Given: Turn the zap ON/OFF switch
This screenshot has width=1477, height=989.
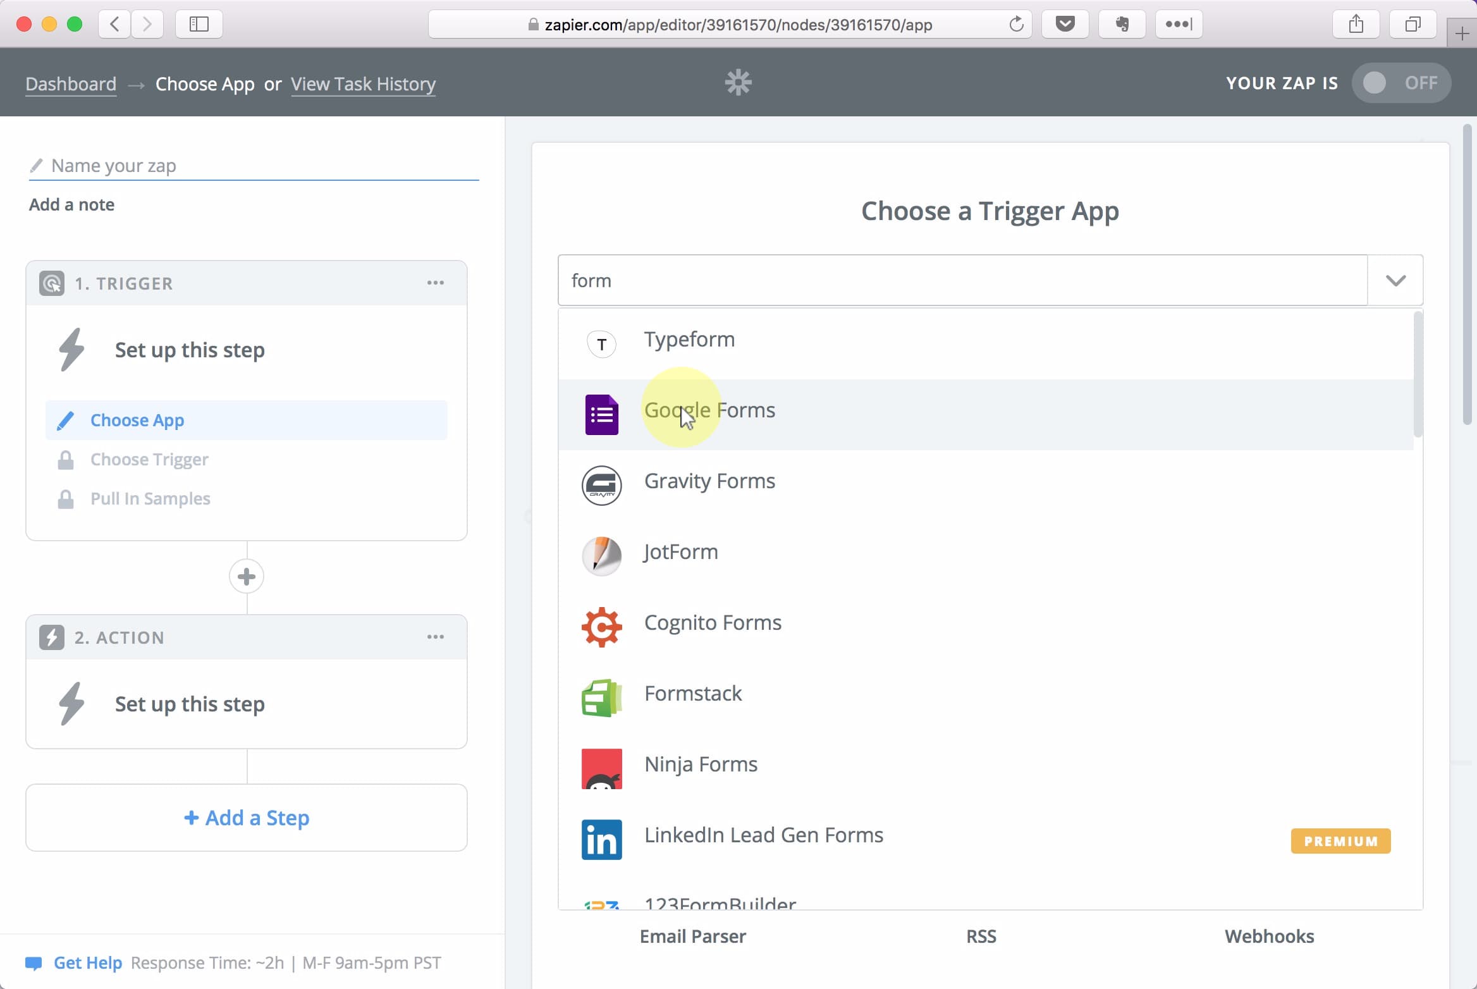Looking at the screenshot, I should click(x=1401, y=82).
